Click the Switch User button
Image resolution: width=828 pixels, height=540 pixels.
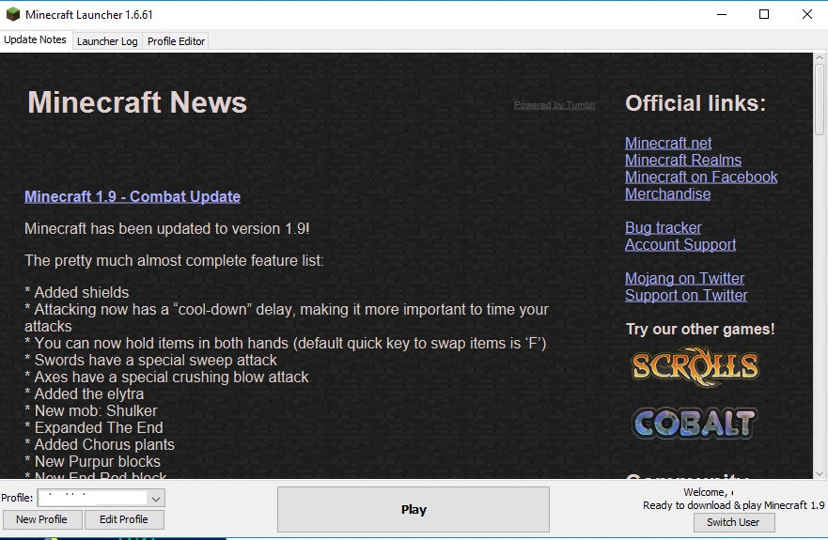point(733,522)
